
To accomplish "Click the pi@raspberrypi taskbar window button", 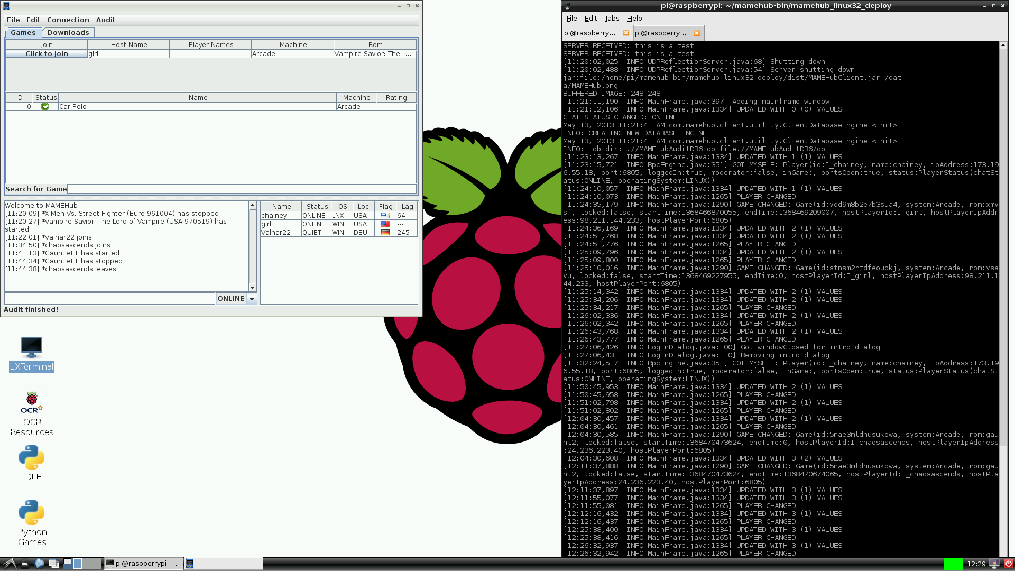I will tap(143, 564).
